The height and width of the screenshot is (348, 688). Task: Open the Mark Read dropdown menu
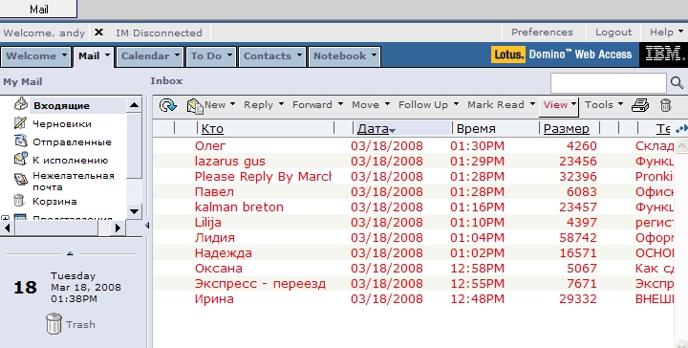501,105
